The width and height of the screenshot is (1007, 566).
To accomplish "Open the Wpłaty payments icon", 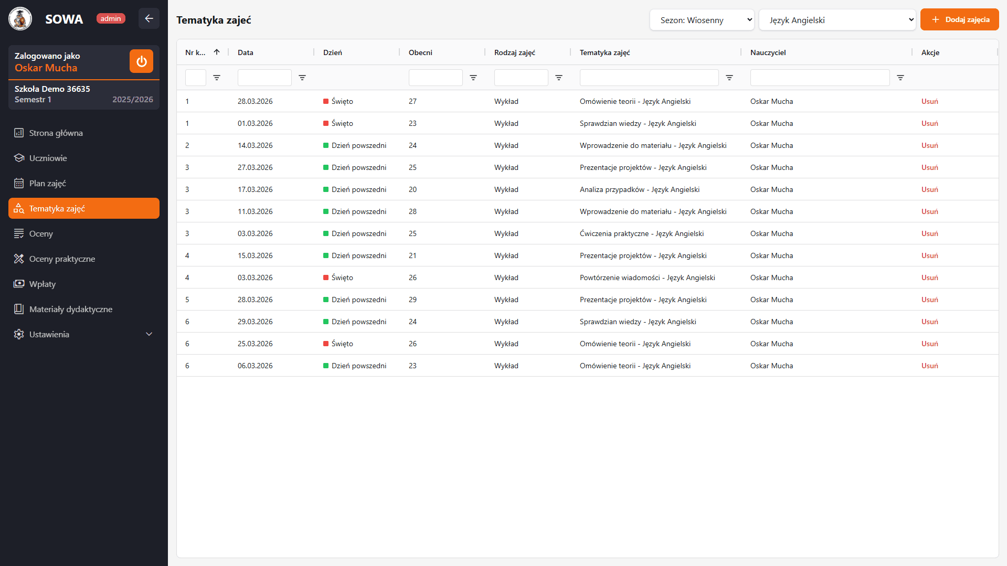I will [19, 284].
